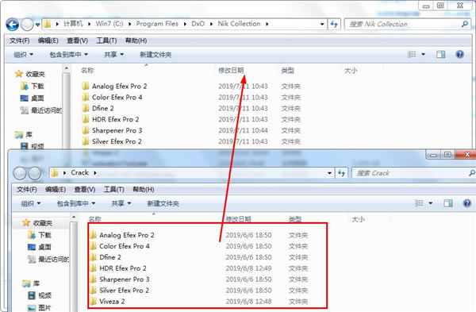The width and height of the screenshot is (476, 312).
Task: Expand address bar history dropdown in Nik Collection window
Action: 322,24
